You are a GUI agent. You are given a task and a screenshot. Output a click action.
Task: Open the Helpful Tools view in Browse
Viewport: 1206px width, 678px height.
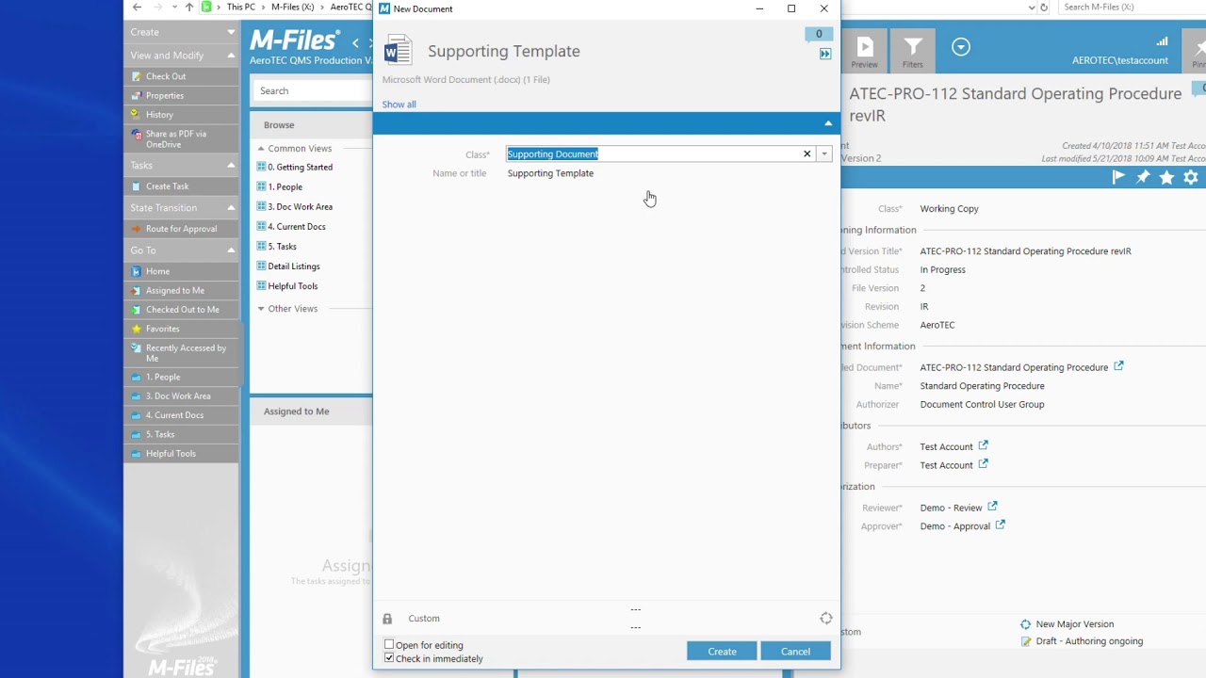292,286
